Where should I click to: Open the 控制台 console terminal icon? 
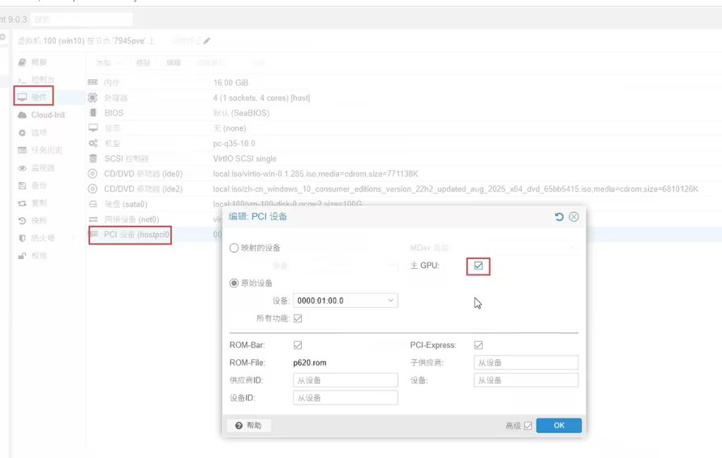coord(23,80)
